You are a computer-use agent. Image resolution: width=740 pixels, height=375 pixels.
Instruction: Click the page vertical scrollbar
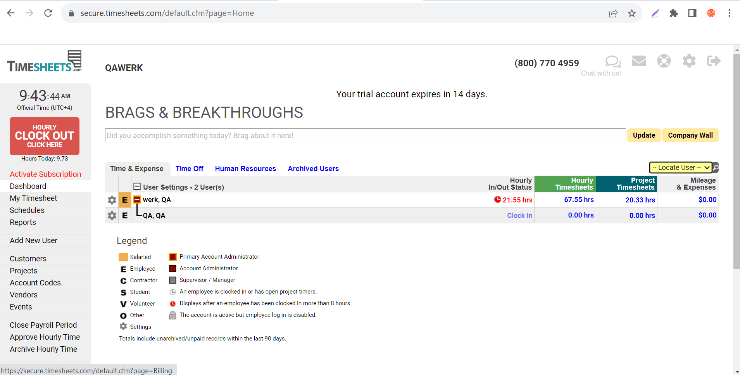[x=737, y=162]
